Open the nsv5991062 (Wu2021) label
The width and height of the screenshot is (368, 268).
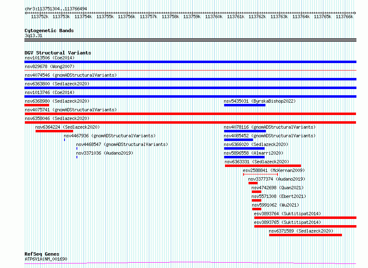[275, 205]
